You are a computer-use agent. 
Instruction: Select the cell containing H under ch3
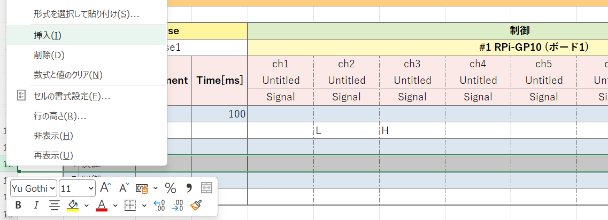pos(412,130)
